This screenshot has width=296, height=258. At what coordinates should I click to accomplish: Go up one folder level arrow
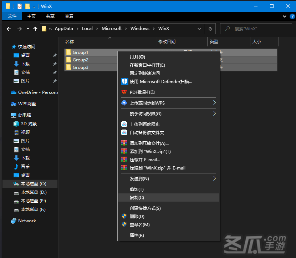pyautogui.click(x=35, y=29)
